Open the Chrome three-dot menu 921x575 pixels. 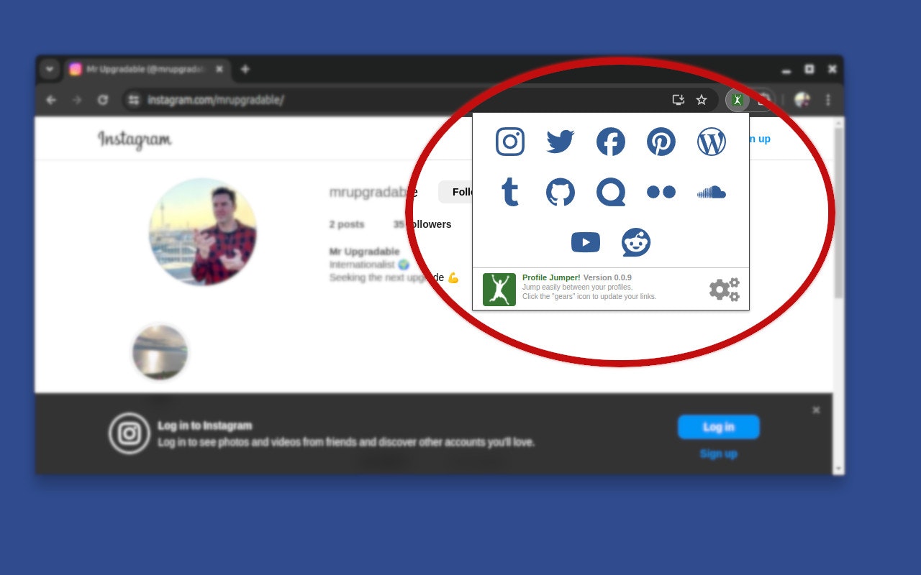click(x=827, y=100)
